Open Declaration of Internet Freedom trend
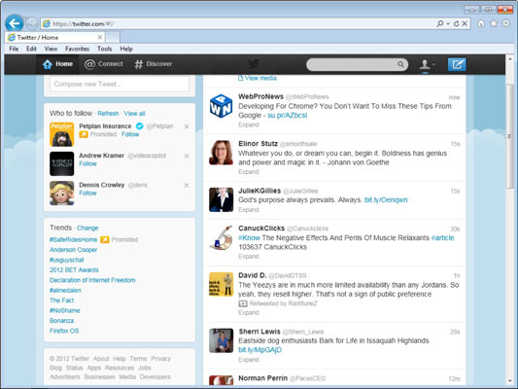The width and height of the screenshot is (518, 389). [x=92, y=280]
